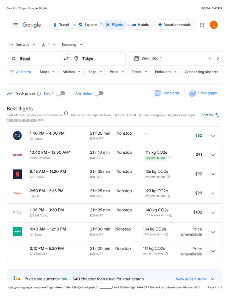This screenshot has width=229, height=305.
Task: Expand the ZIPAIR Tokyo $102 flight
Action: click(213, 213)
